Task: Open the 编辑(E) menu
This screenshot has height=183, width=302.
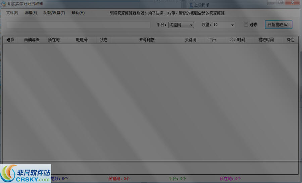Action: pyautogui.click(x=31, y=13)
